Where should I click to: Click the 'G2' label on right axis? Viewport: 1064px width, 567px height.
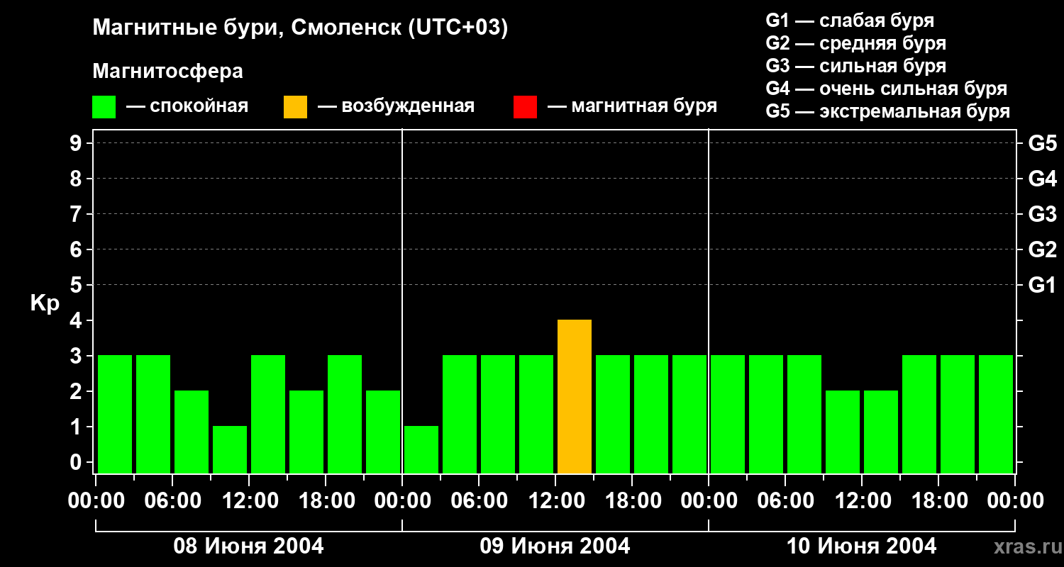(1043, 249)
